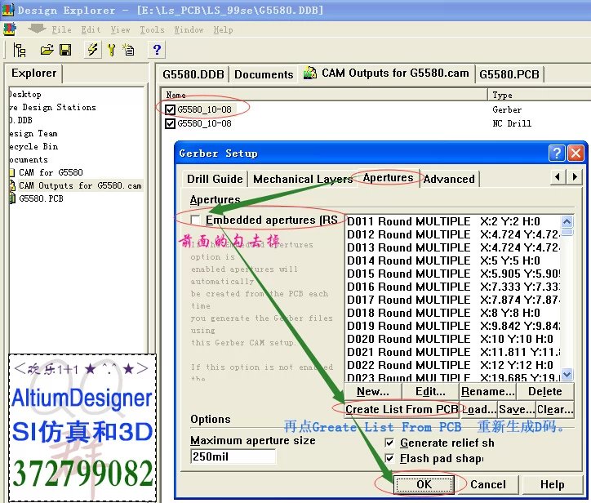Click Create List From PCB button
Viewport: 591px width, 503px height.
[x=402, y=409]
